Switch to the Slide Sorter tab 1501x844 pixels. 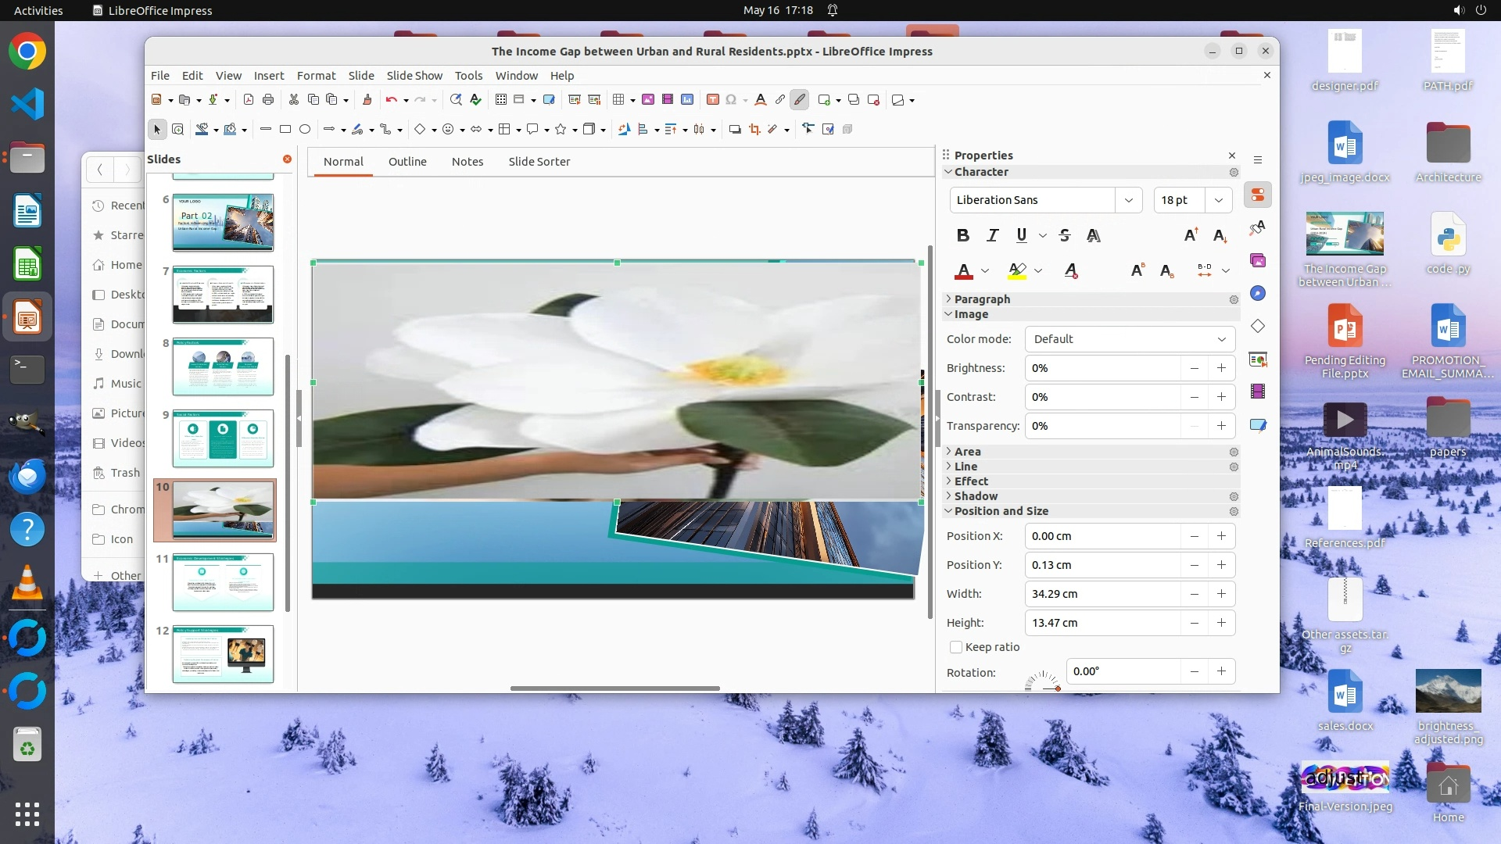click(x=539, y=162)
